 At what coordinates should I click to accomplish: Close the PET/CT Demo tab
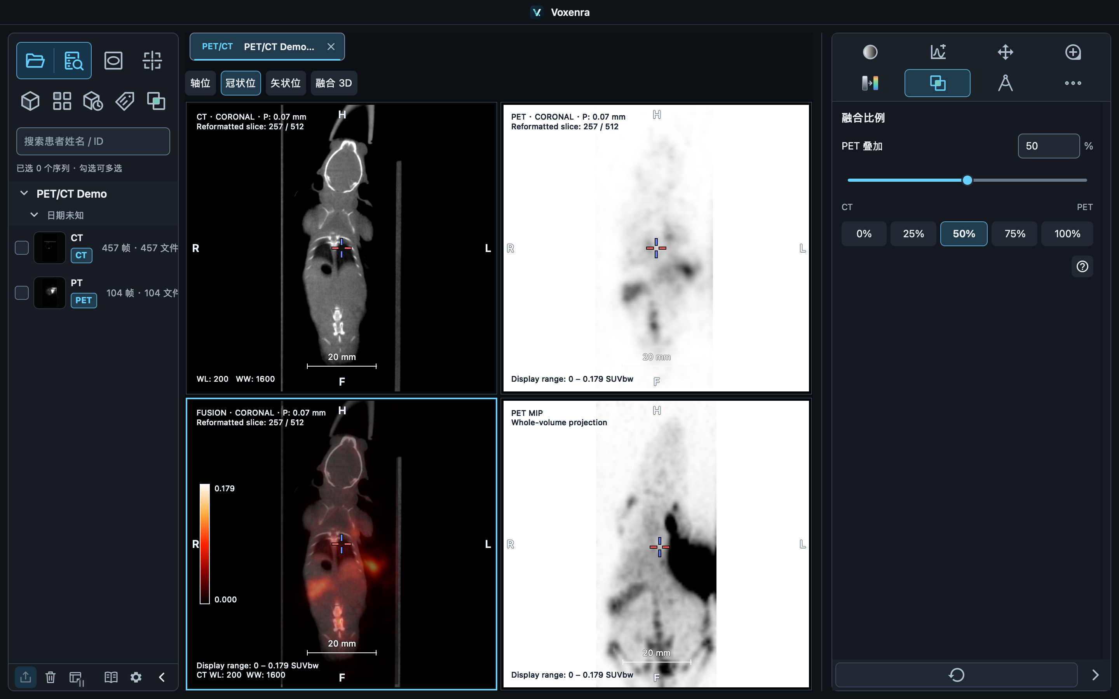[x=331, y=47]
